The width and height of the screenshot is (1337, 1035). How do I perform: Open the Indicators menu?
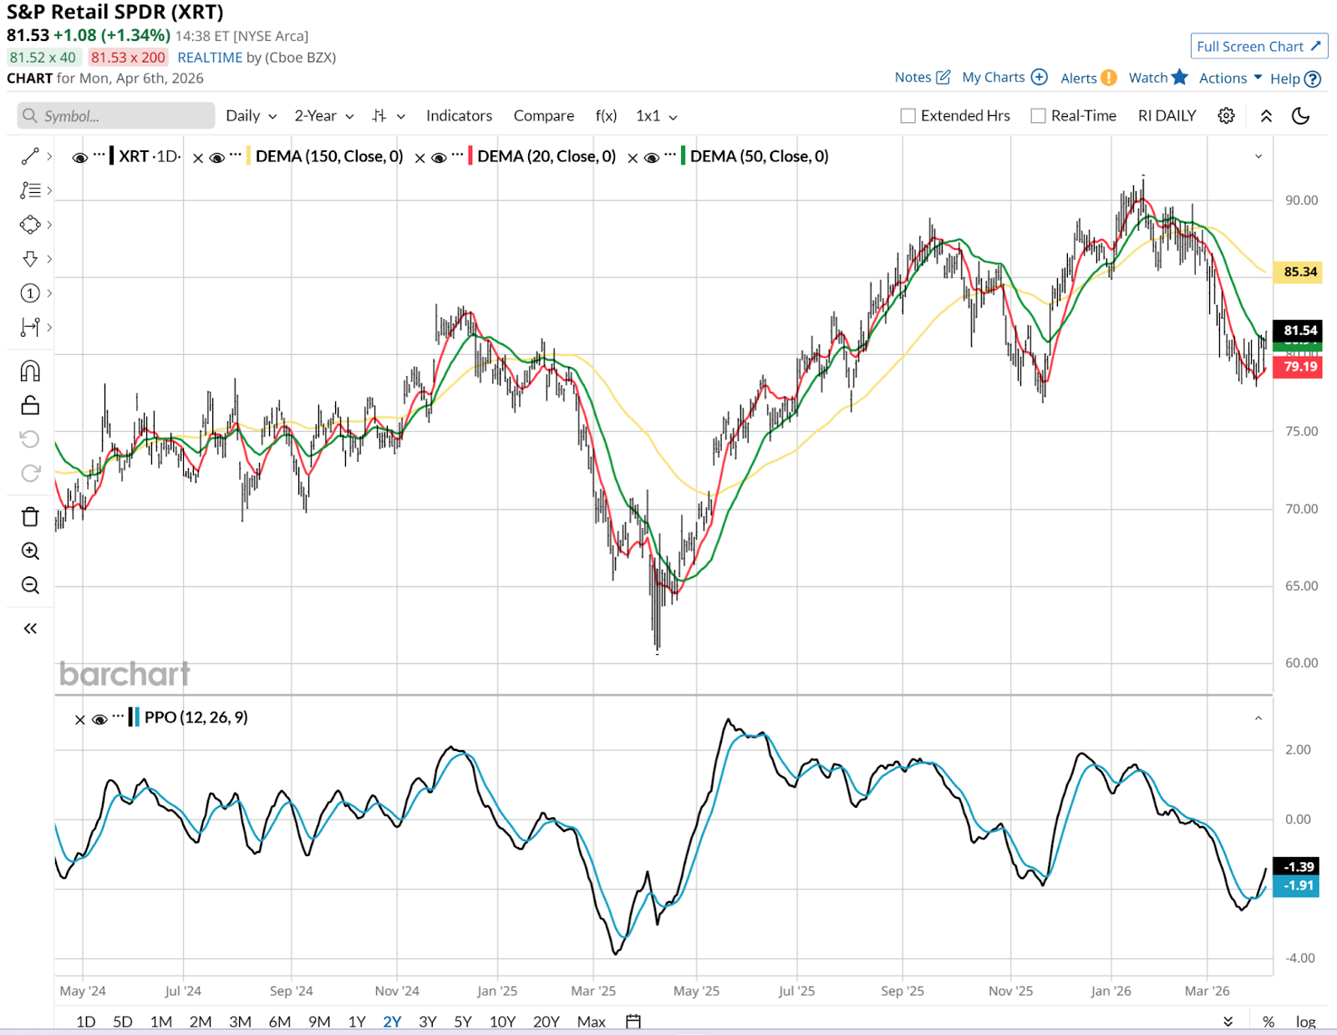459,116
